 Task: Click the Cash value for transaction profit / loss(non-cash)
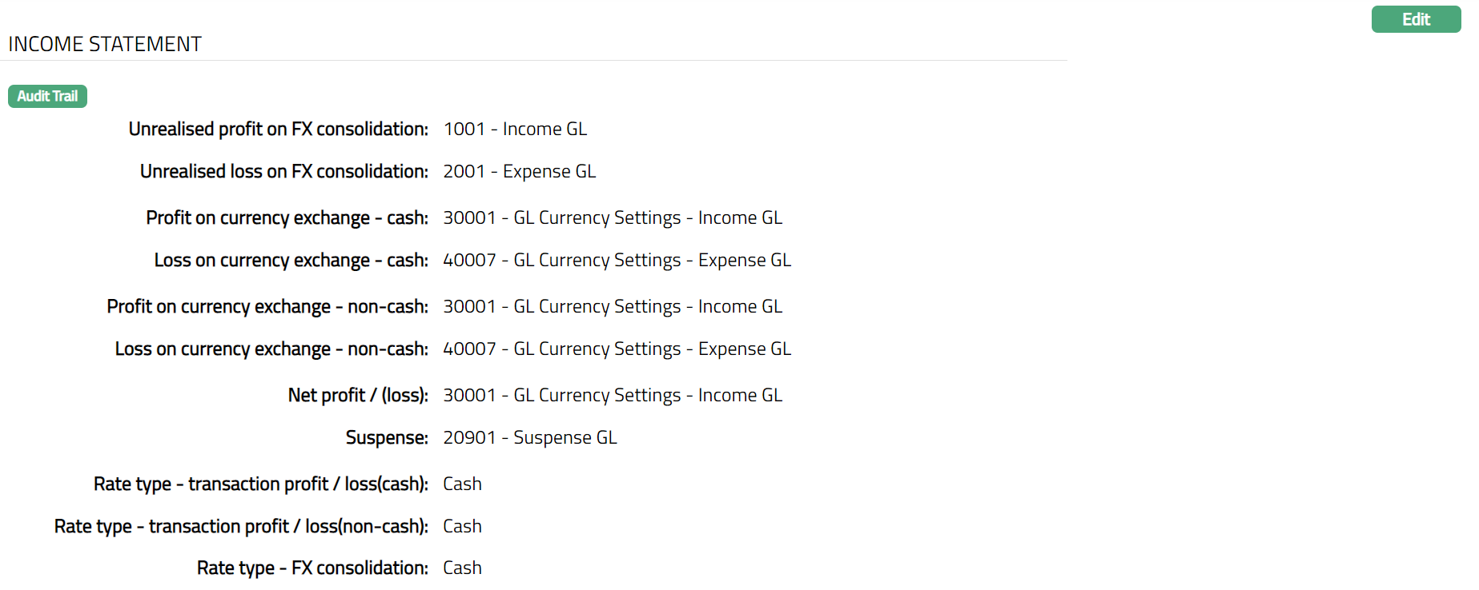(x=462, y=527)
